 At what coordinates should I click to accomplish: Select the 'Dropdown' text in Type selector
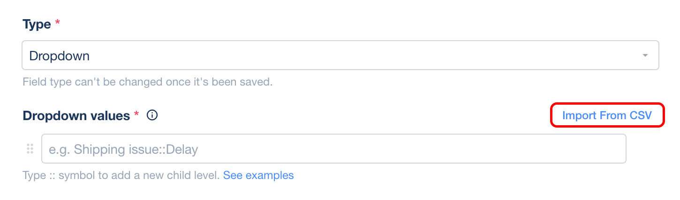pos(59,56)
